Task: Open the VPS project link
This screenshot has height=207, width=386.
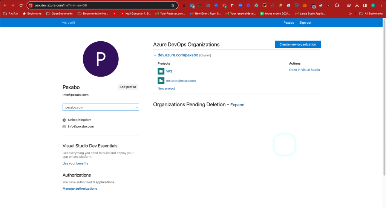Action: [x=169, y=71]
